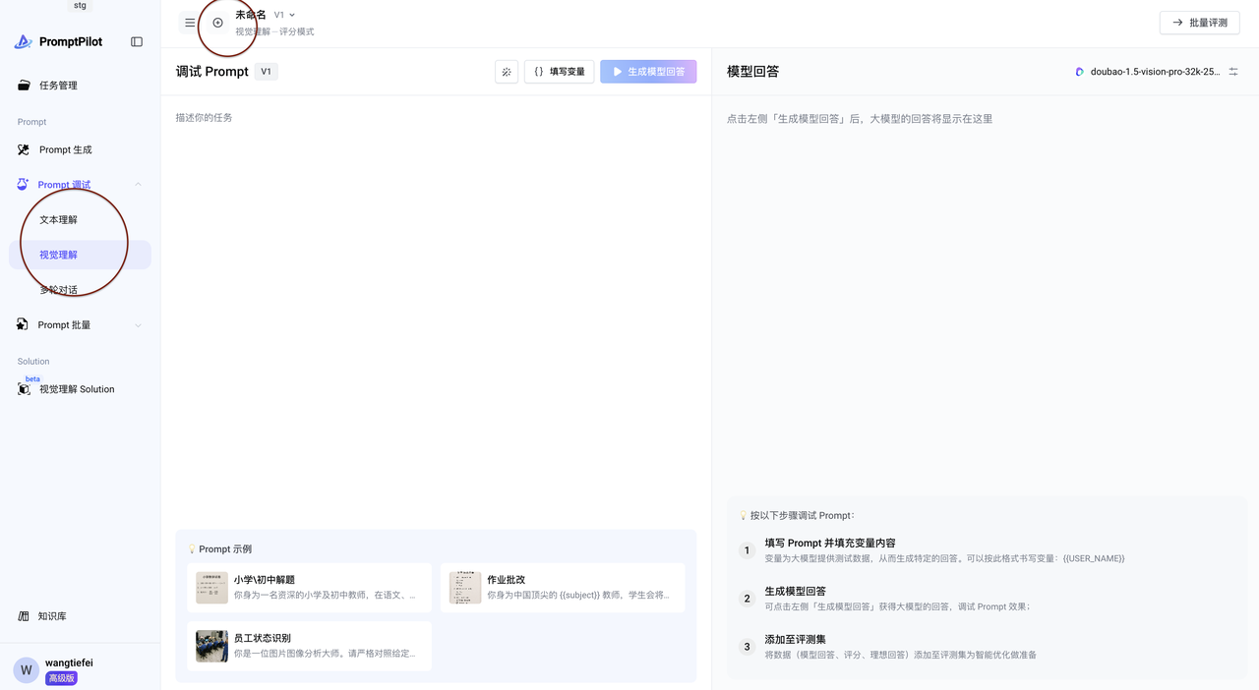Click the doubao model logo icon

click(1079, 72)
